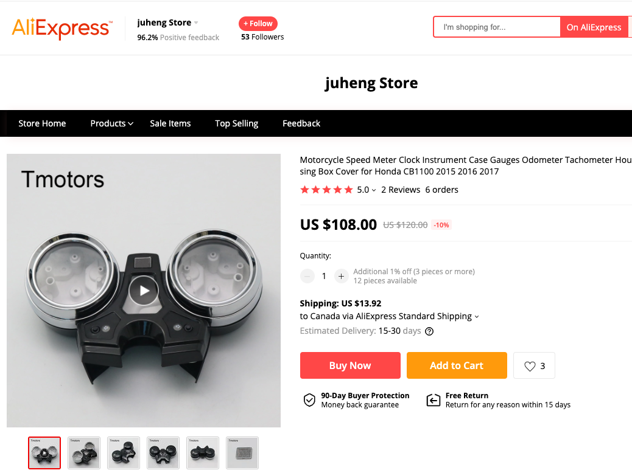
Task: Click the estimated delivery help icon
Action: pyautogui.click(x=430, y=331)
